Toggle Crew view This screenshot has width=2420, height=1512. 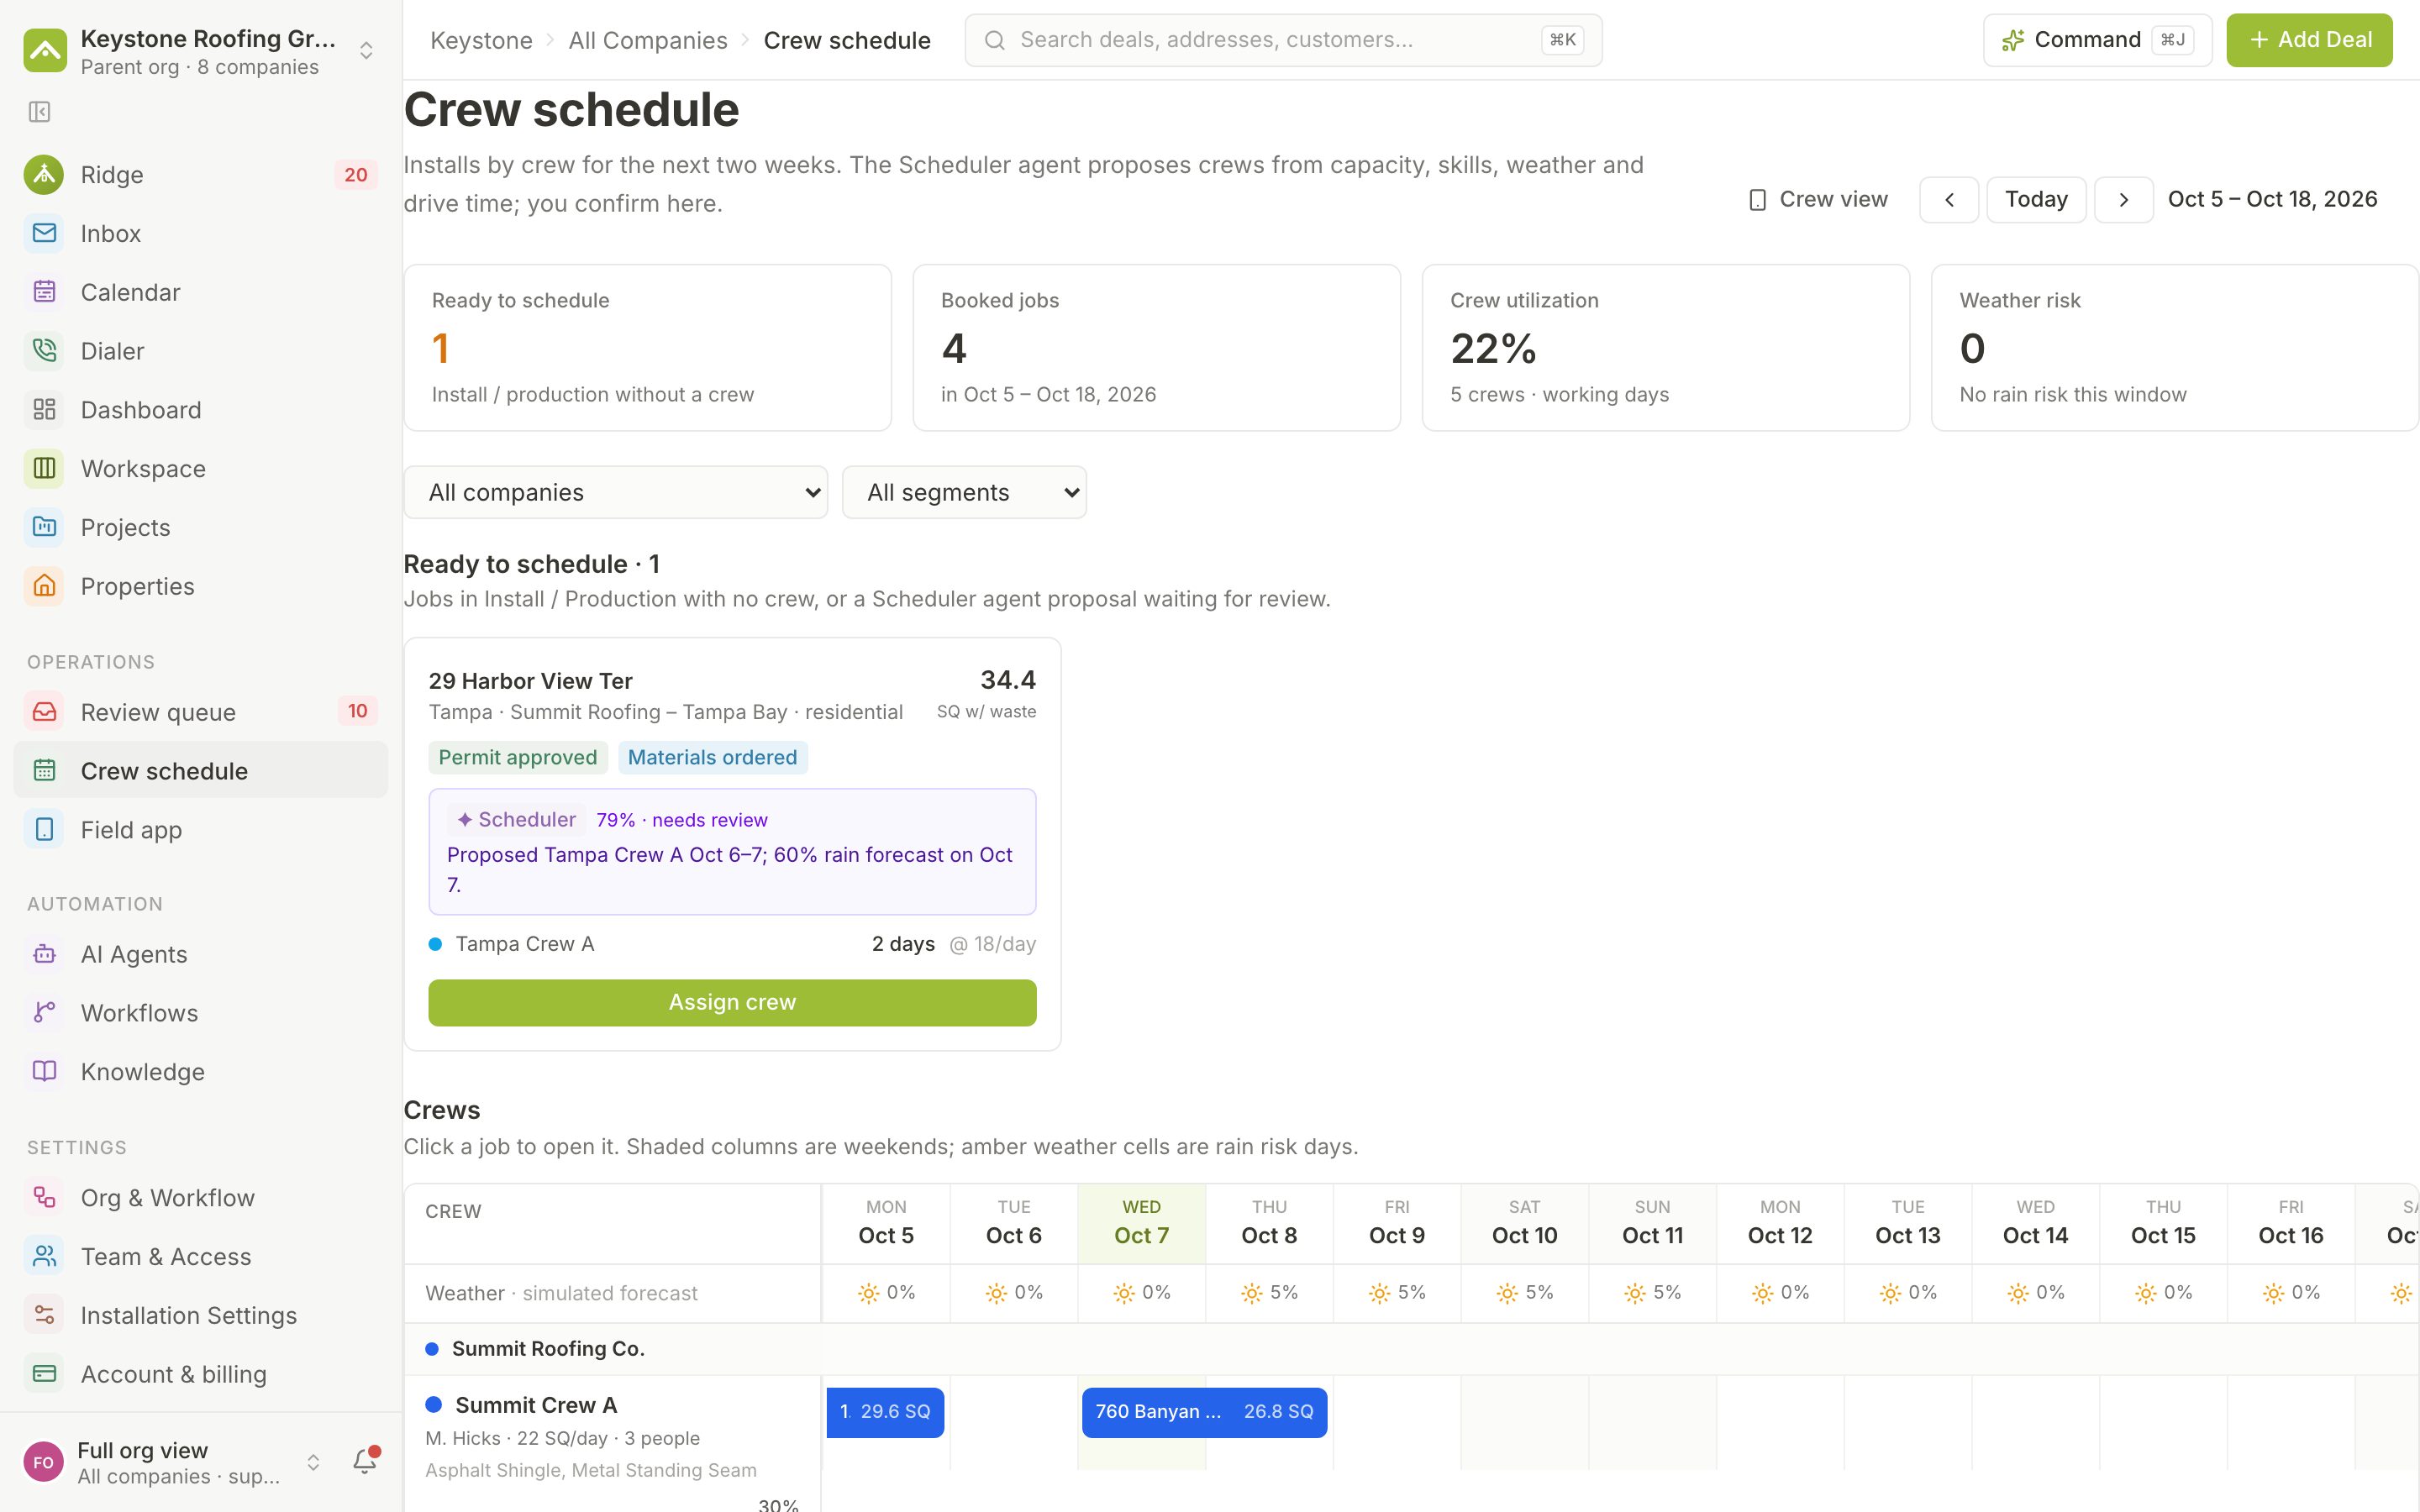pyautogui.click(x=1818, y=200)
